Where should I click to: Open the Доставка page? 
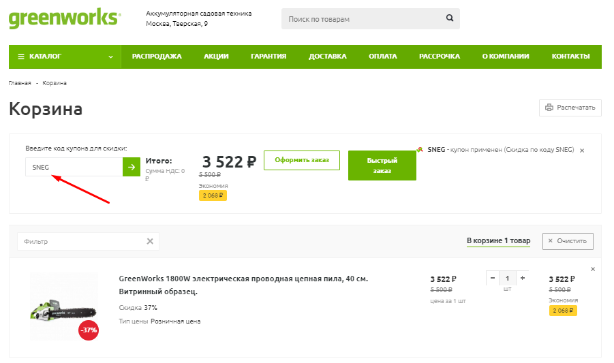tap(327, 57)
